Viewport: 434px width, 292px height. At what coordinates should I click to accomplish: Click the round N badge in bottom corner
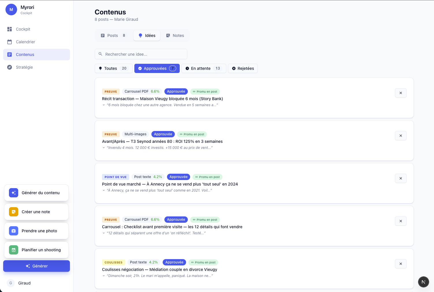pyautogui.click(x=423, y=282)
